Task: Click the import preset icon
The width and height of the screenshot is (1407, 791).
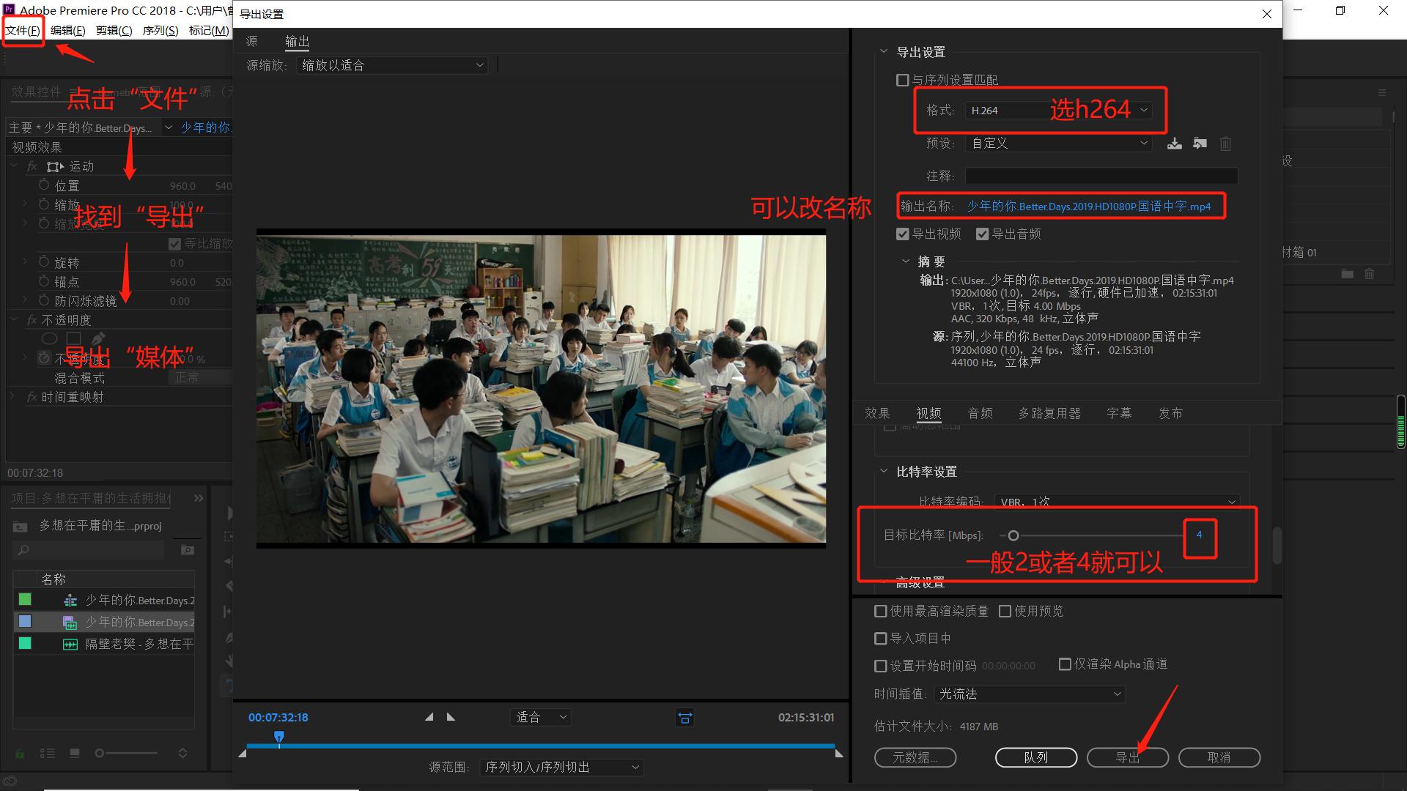Action: pyautogui.click(x=1200, y=144)
